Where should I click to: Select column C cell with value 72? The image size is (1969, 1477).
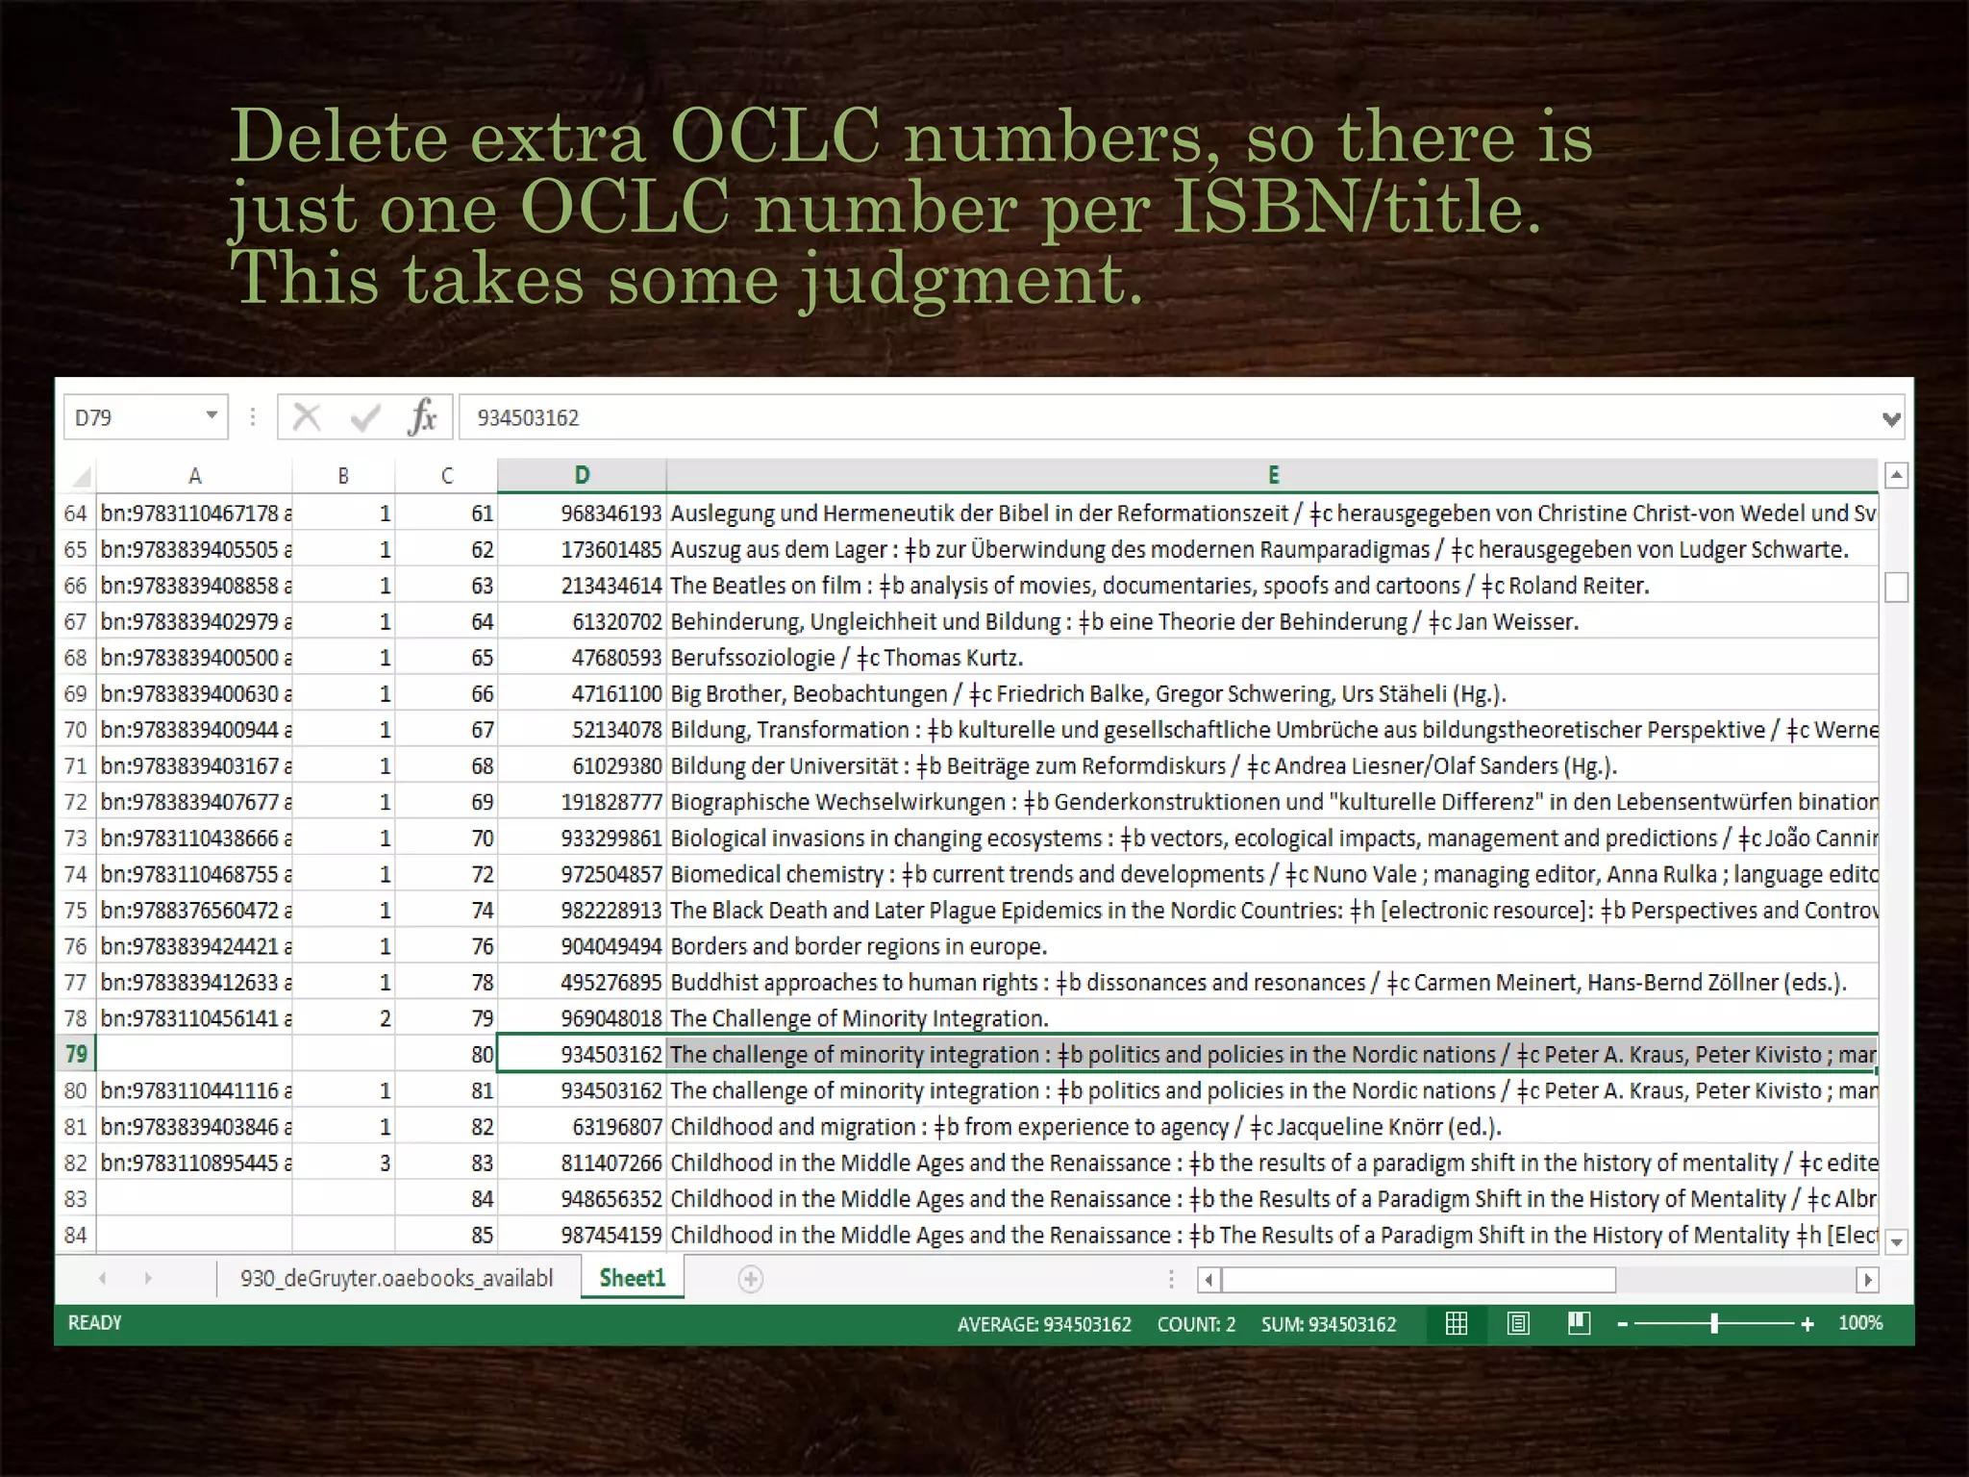446,874
